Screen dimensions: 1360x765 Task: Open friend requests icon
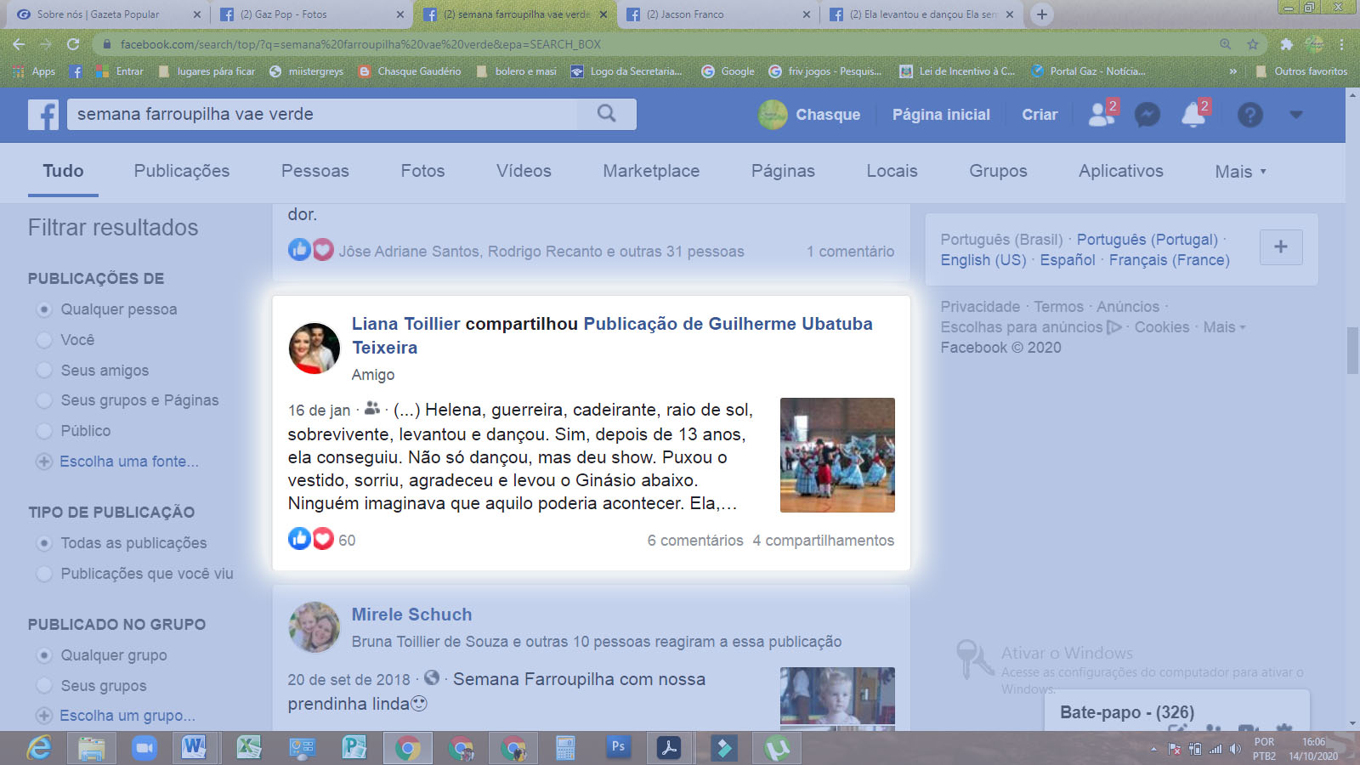tap(1102, 114)
